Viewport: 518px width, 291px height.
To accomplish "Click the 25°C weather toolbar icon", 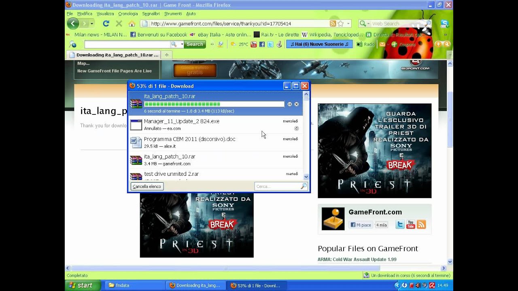I will tap(239, 44).
